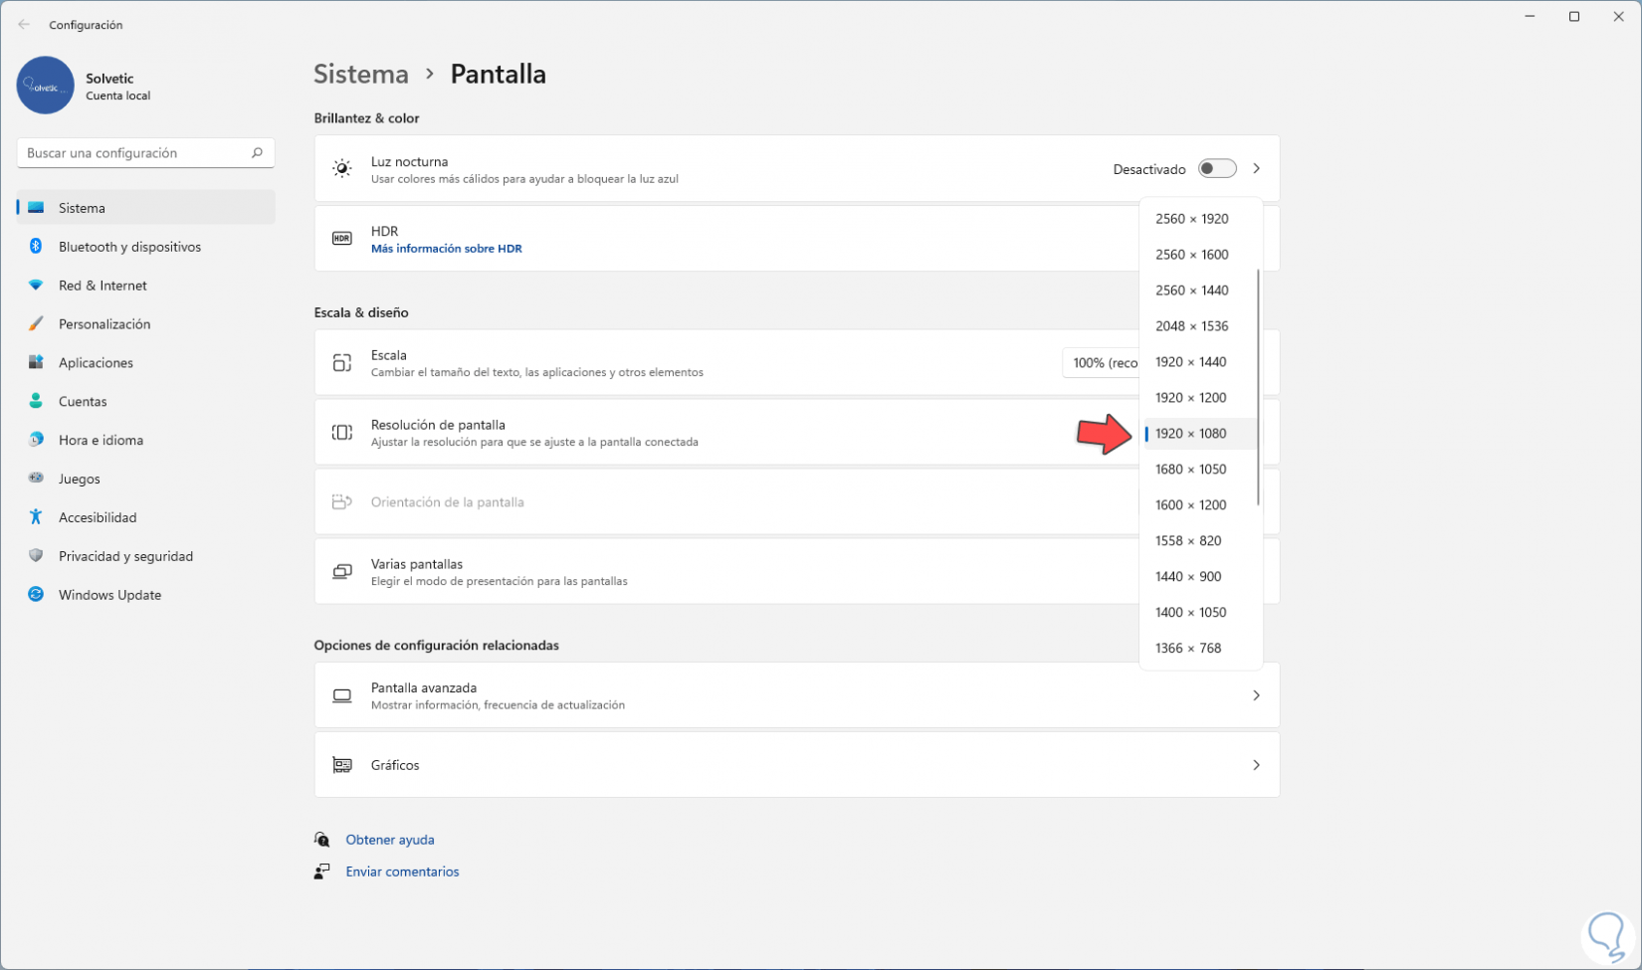Screen dimensions: 1642x970
Task: Expand the Gráficos settings chevron
Action: point(1256,765)
